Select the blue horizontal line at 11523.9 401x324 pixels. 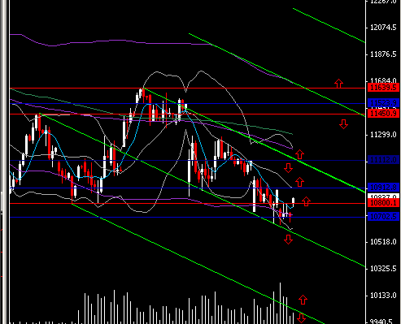coord(187,103)
